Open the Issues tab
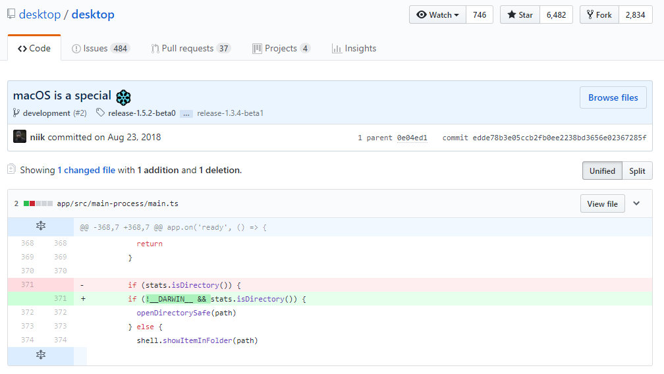This screenshot has height=374, width=664. (x=100, y=48)
